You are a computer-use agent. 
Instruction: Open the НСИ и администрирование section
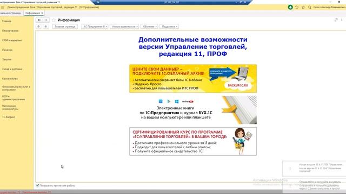[x=14, y=98]
